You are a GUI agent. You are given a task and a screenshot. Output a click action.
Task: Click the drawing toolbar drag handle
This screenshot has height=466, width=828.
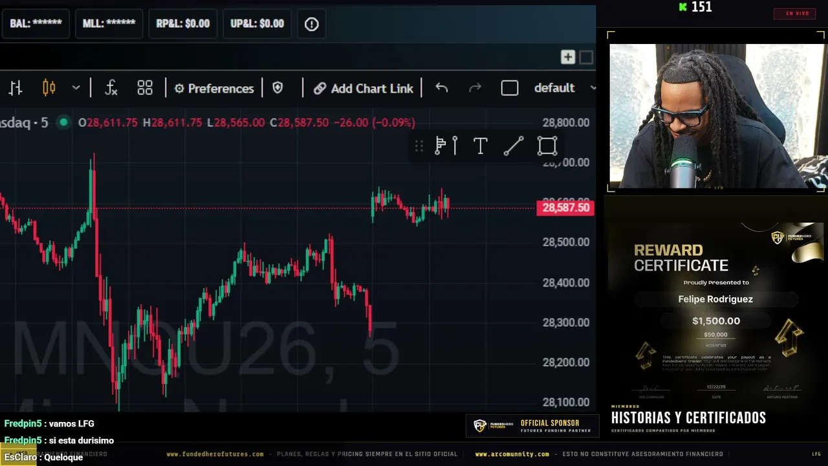pyautogui.click(x=419, y=146)
